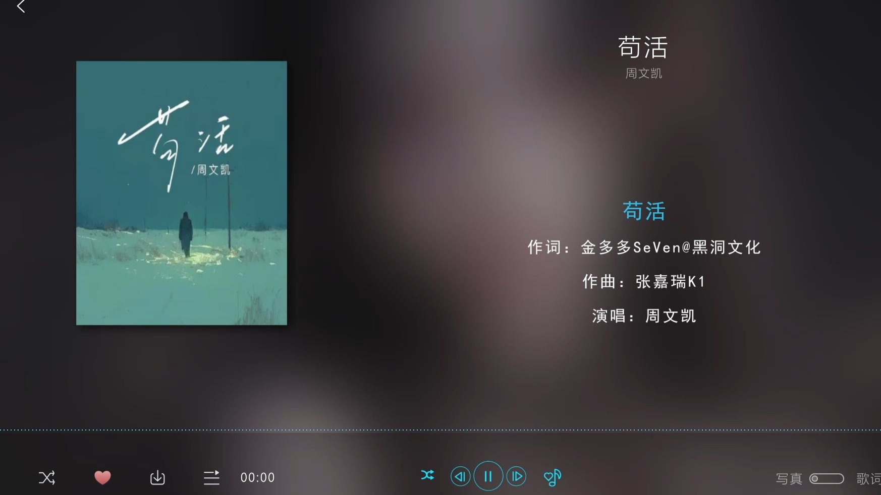Click the heart music note icon
The width and height of the screenshot is (881, 495).
pyautogui.click(x=553, y=477)
